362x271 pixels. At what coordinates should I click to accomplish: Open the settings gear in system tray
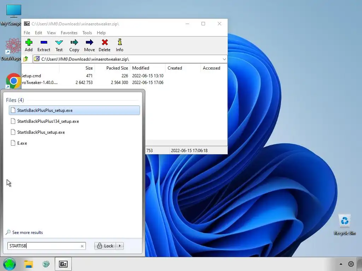pyautogui.click(x=351, y=264)
